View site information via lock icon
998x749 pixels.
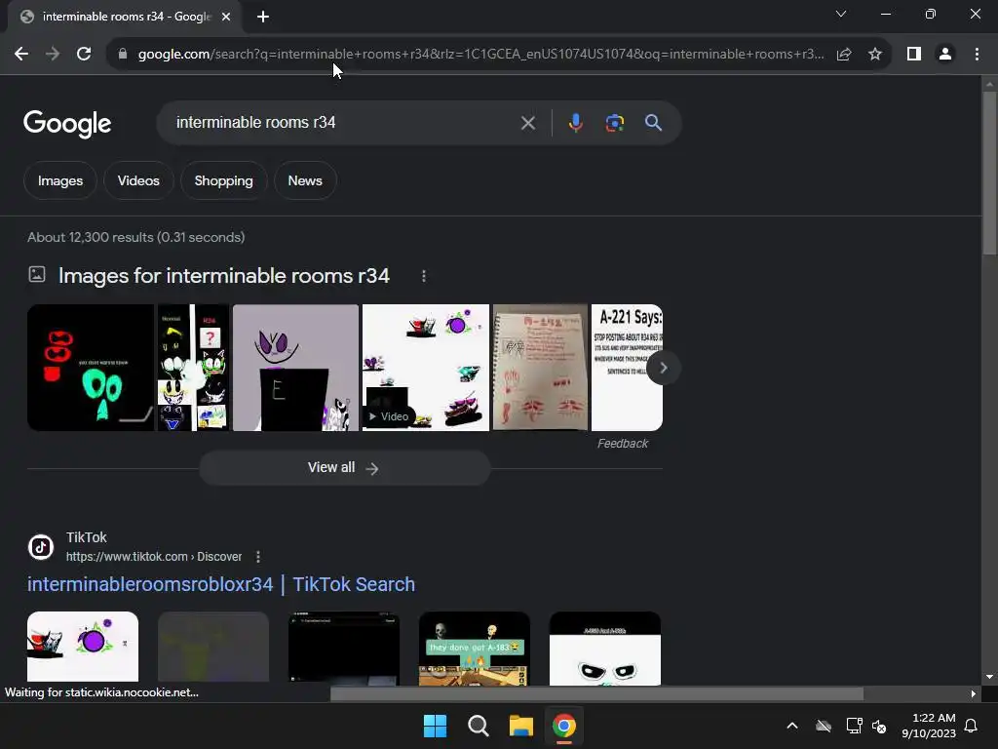click(x=123, y=55)
